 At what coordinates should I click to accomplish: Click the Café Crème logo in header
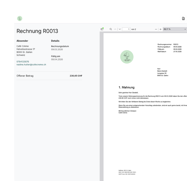tap(20, 19)
